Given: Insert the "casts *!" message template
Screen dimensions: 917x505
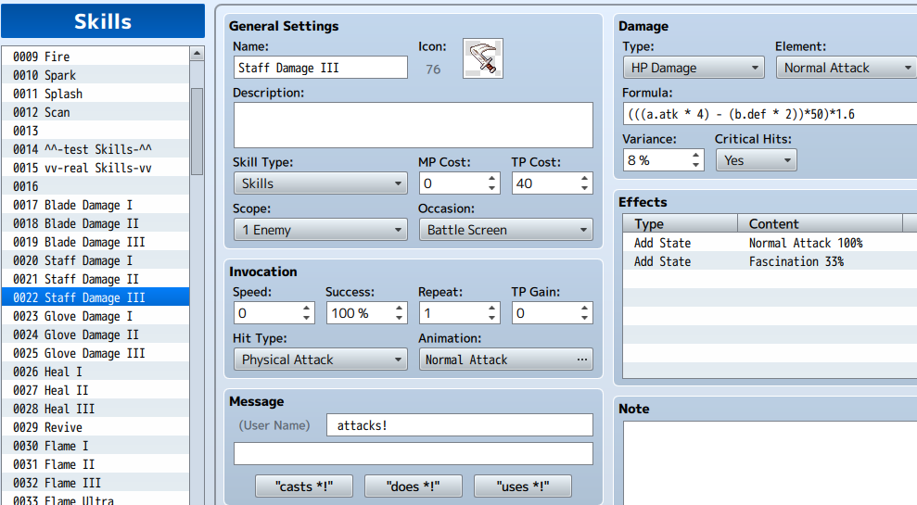Looking at the screenshot, I should pyautogui.click(x=304, y=486).
